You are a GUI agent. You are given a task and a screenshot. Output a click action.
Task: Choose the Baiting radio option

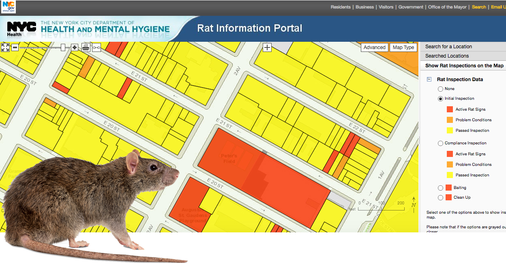(440, 188)
